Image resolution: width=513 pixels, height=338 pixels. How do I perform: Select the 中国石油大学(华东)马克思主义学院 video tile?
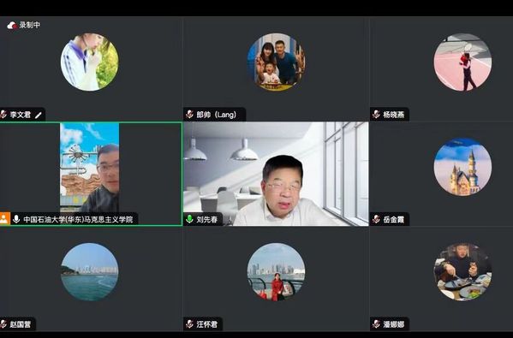point(91,174)
